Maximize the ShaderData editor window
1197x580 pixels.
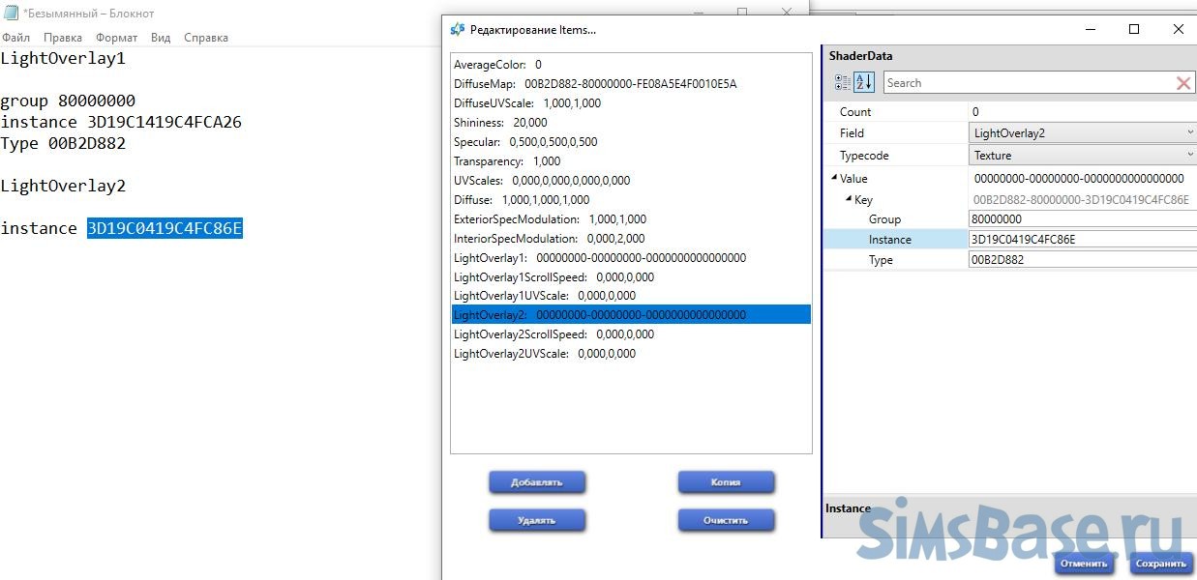pos(1134,29)
